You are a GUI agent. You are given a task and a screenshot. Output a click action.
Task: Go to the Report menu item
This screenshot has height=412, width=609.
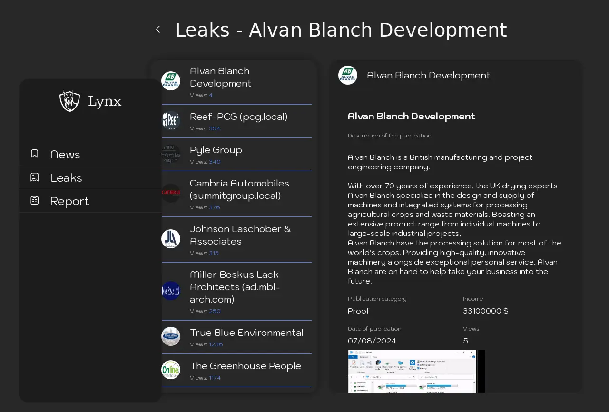69,201
